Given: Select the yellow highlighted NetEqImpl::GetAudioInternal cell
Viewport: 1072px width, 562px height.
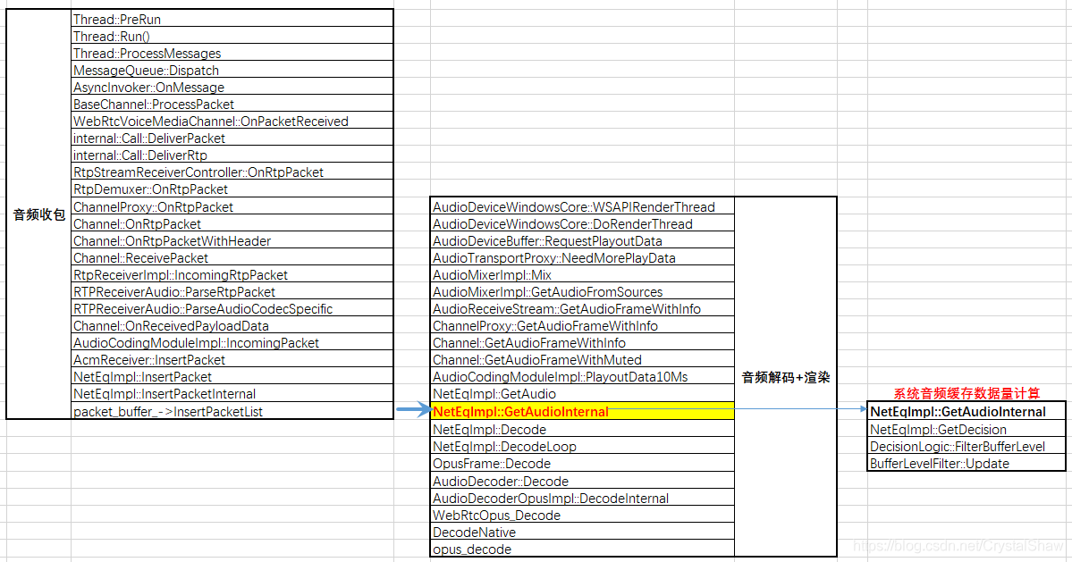Looking at the screenshot, I should [581, 412].
